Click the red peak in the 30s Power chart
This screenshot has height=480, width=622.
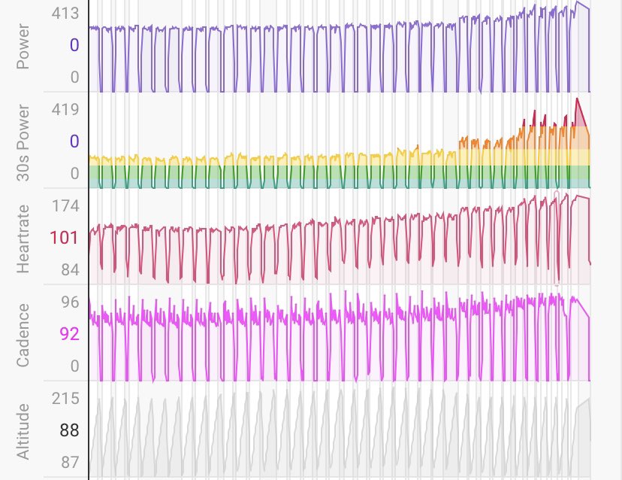click(x=579, y=114)
